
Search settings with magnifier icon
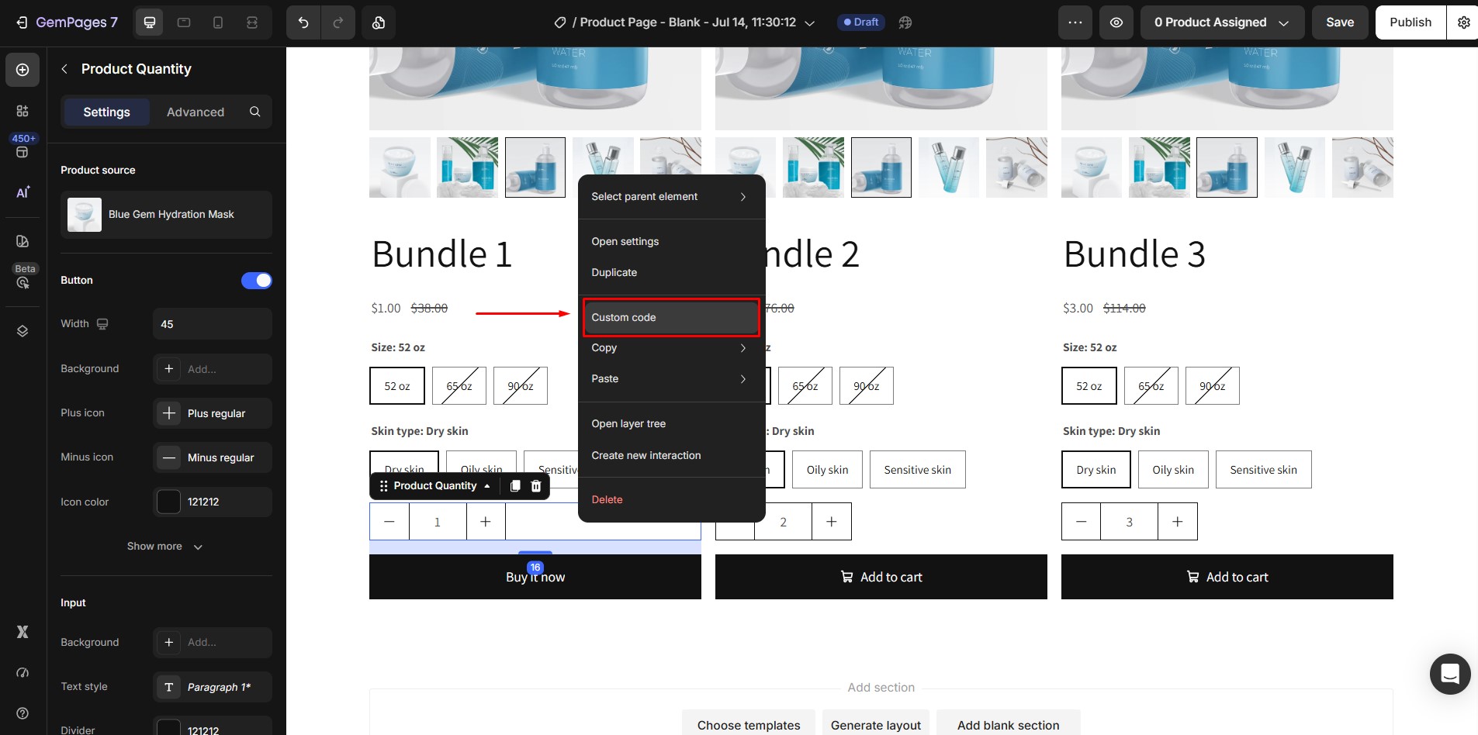pyautogui.click(x=254, y=112)
